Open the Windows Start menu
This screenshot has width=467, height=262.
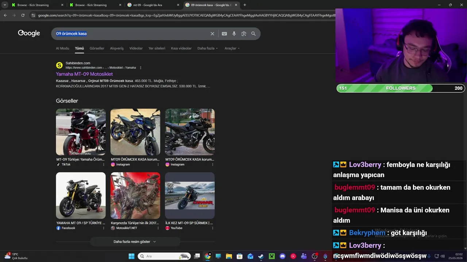coord(131,256)
